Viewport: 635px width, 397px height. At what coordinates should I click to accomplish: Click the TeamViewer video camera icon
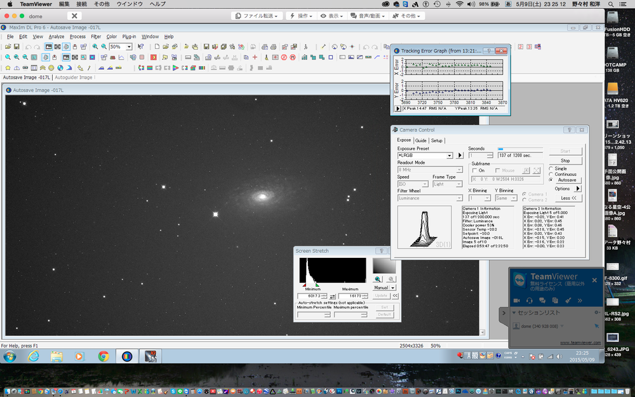click(x=516, y=300)
